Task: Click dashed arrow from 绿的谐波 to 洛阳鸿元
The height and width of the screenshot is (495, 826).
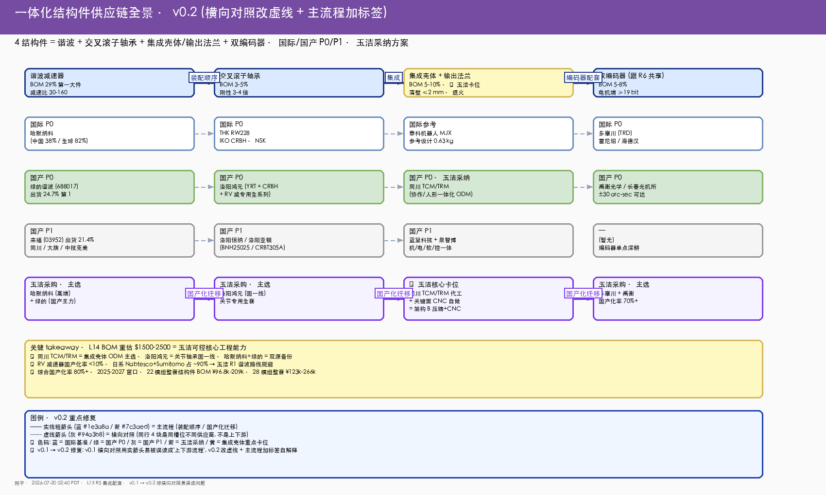Action: point(204,187)
